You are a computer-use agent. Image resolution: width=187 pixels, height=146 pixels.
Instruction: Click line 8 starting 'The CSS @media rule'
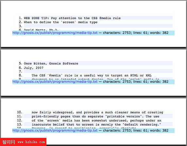point(92,75)
